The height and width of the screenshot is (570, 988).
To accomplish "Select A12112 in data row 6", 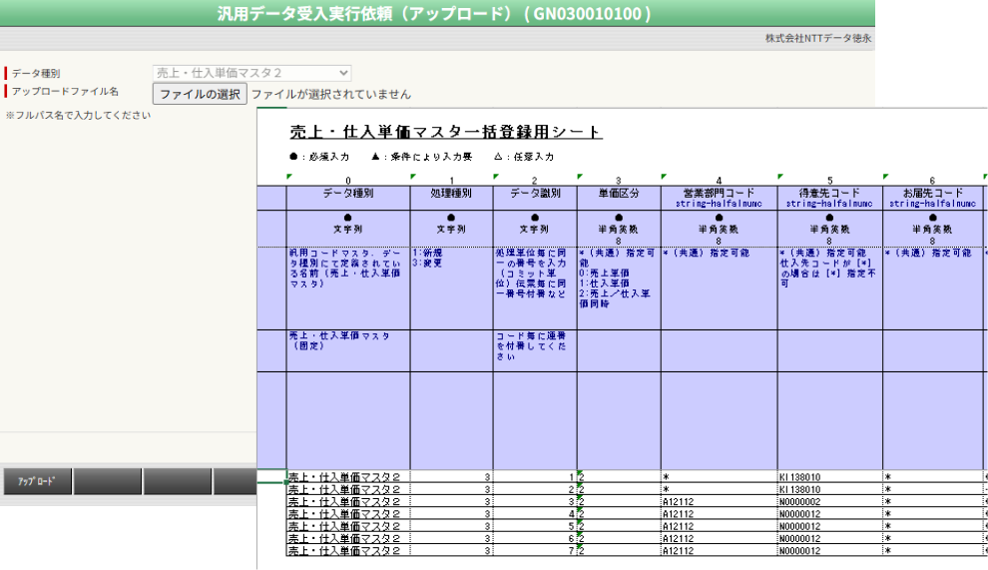I will 719,538.
